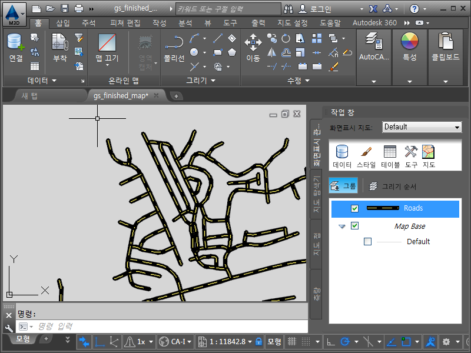
Task: Open the 특성 properties color wheel
Action: pyautogui.click(x=409, y=47)
